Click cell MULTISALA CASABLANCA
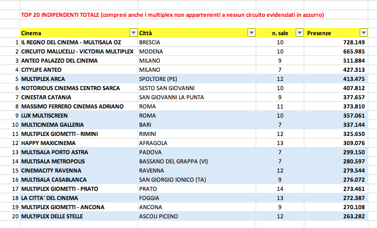The width and height of the screenshot is (377, 228). 79,180
